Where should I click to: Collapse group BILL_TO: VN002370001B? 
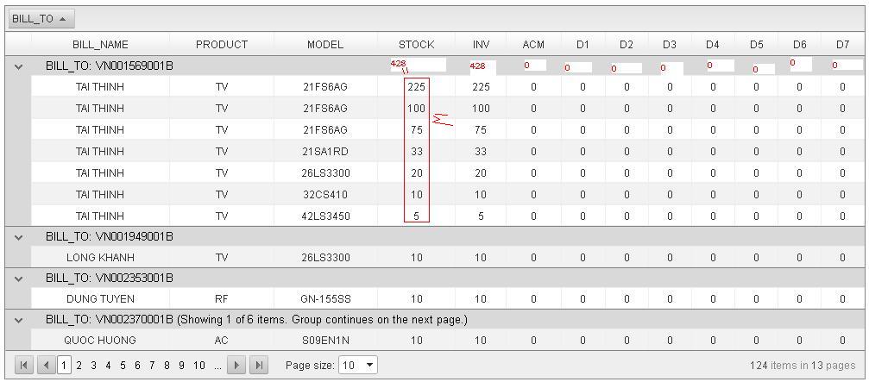(19, 320)
